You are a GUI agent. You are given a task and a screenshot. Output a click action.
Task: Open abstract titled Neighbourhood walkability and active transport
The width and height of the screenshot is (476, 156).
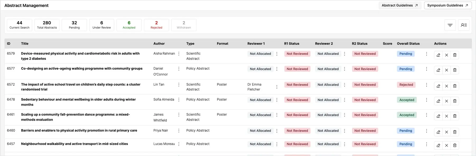click(74, 144)
